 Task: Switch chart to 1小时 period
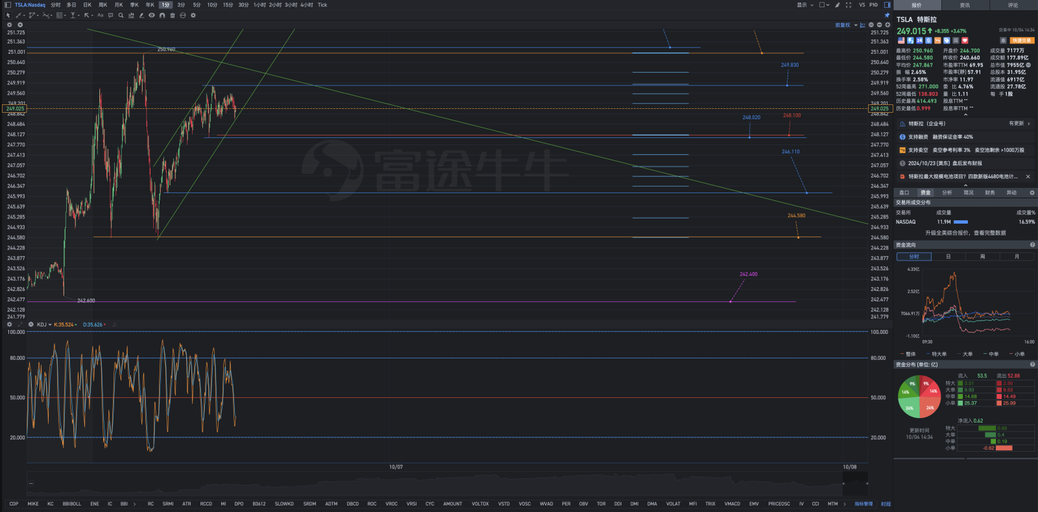259,5
